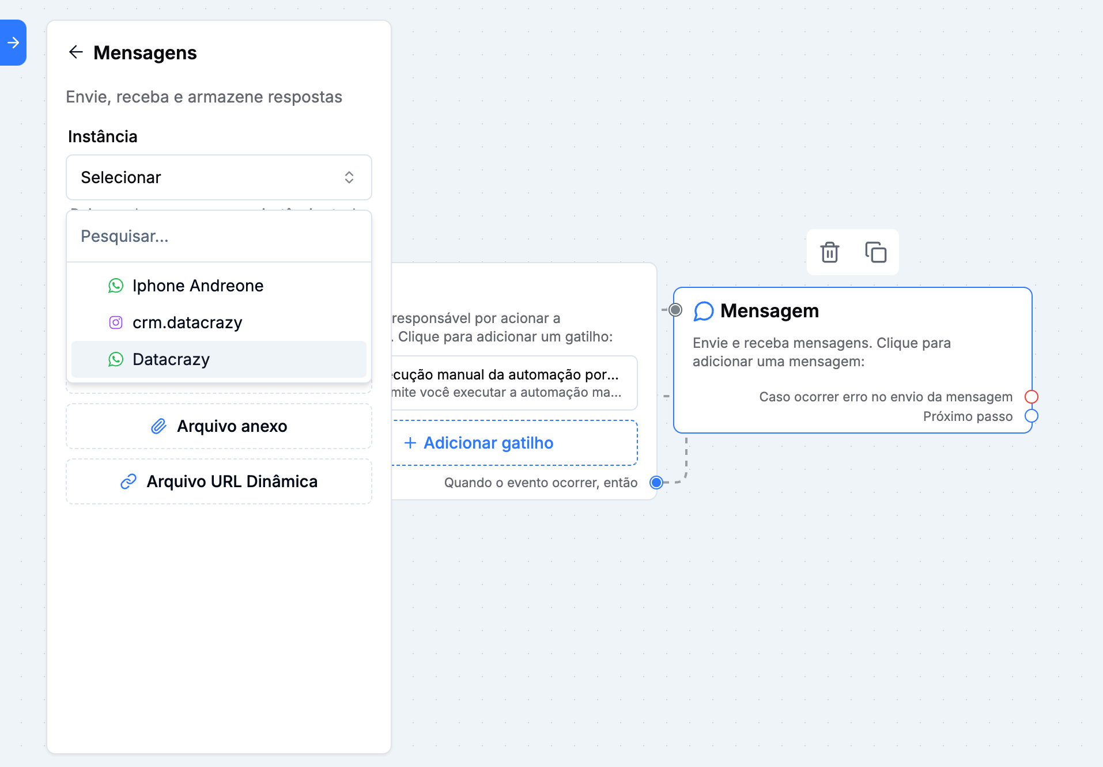Click the blue sidebar expand arrow
This screenshot has height=767, width=1103.
pos(13,43)
